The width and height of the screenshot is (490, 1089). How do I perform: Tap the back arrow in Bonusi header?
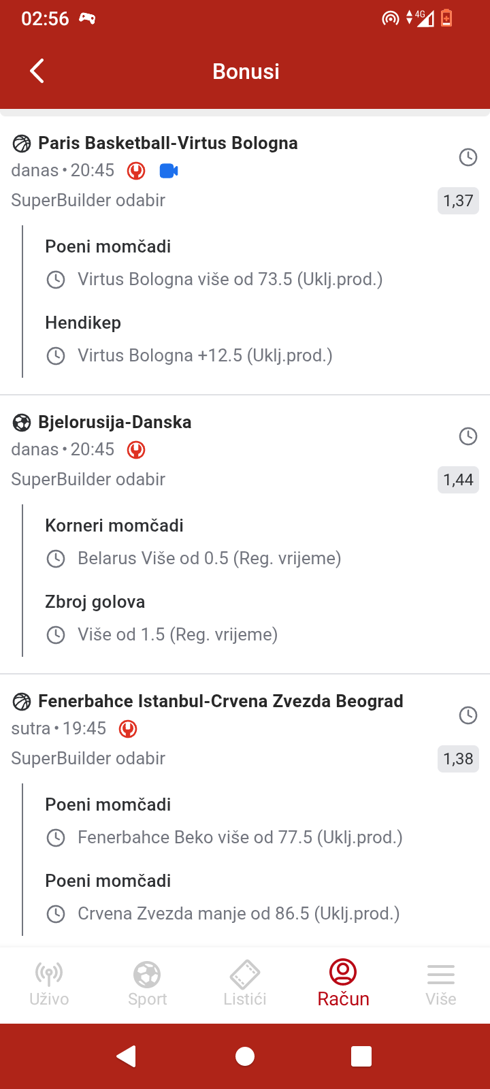(37, 71)
